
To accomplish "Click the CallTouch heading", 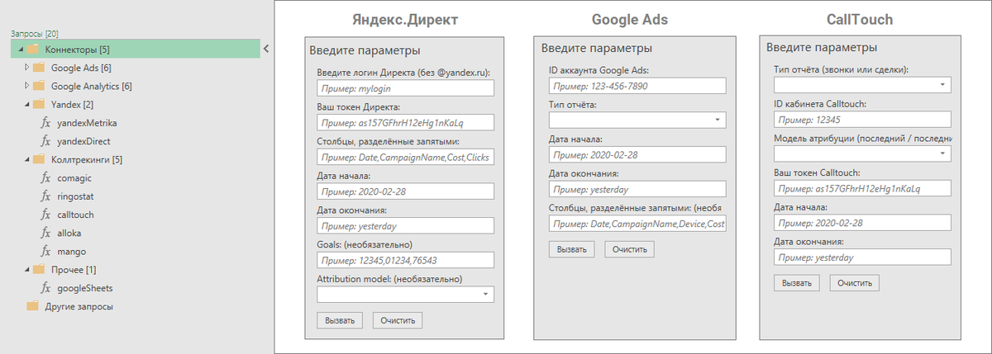I will (x=859, y=19).
